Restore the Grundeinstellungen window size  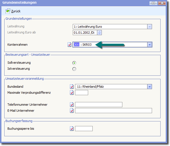153,3
